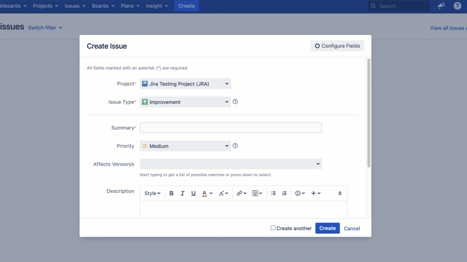Show help for the Priority field
This screenshot has width=467, height=262.
pos(235,146)
